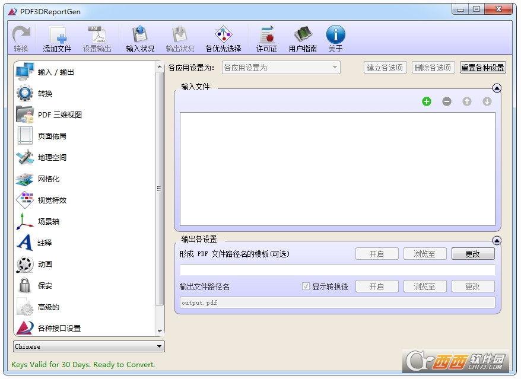Select 保安 padlock icon in sidebar
The width and height of the screenshot is (521, 379).
tap(25, 285)
